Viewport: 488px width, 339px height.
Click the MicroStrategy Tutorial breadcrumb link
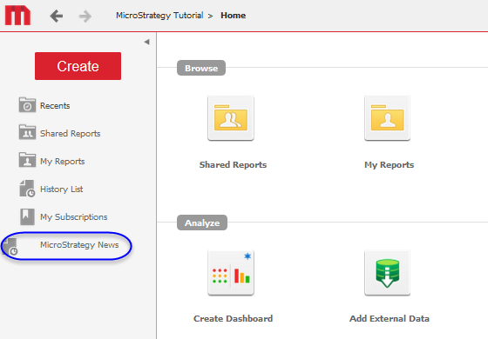pos(159,16)
